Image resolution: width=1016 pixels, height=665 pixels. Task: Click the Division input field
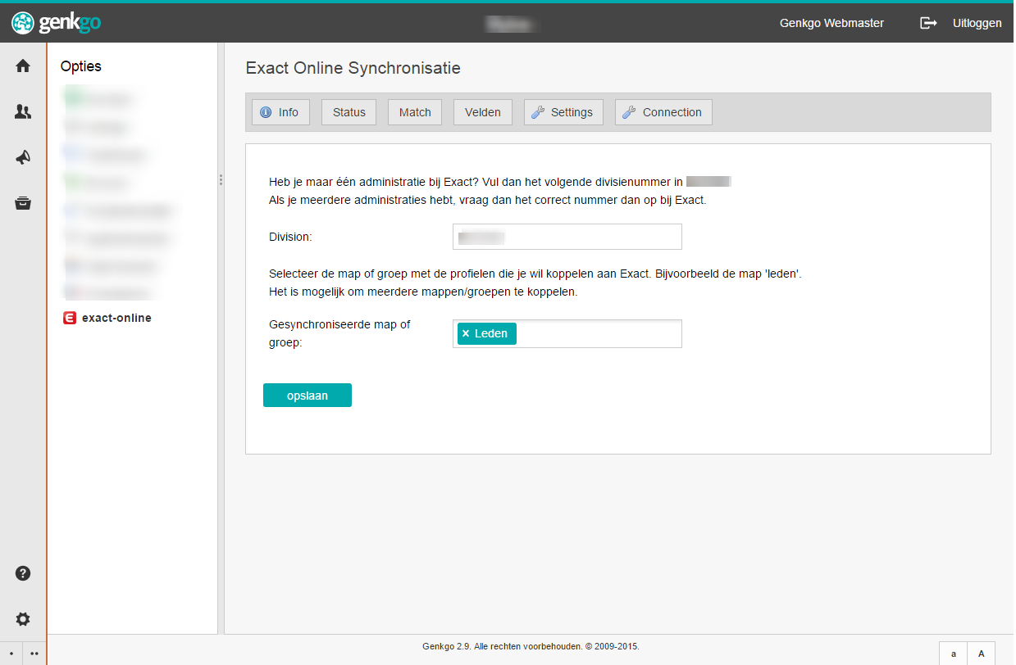click(567, 237)
